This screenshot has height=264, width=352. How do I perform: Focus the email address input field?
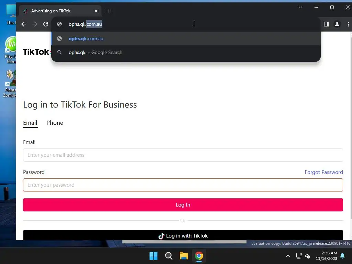point(183,155)
